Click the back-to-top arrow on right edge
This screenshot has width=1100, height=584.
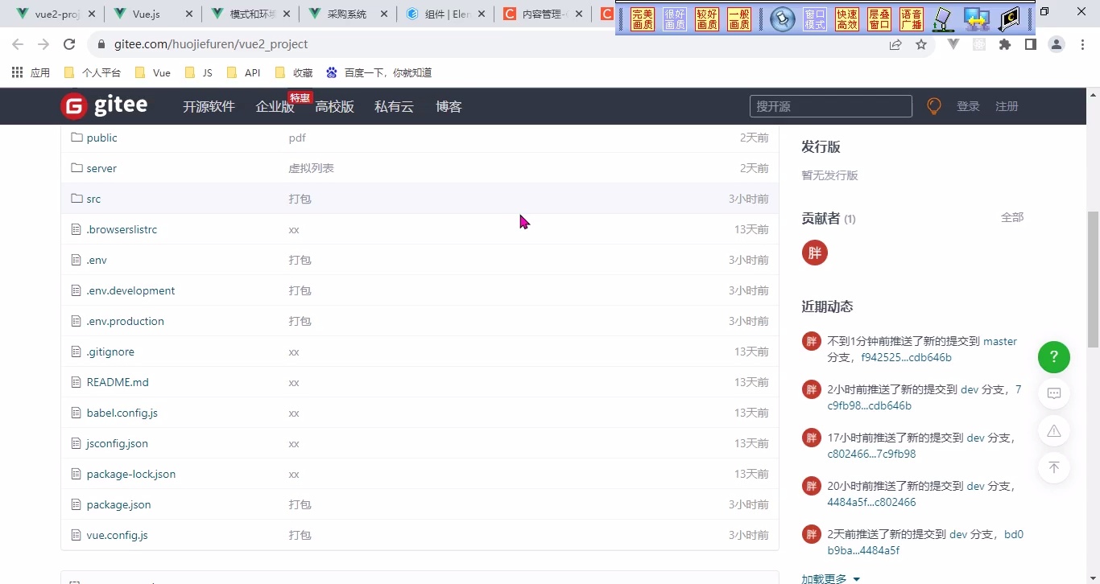pos(1053,467)
